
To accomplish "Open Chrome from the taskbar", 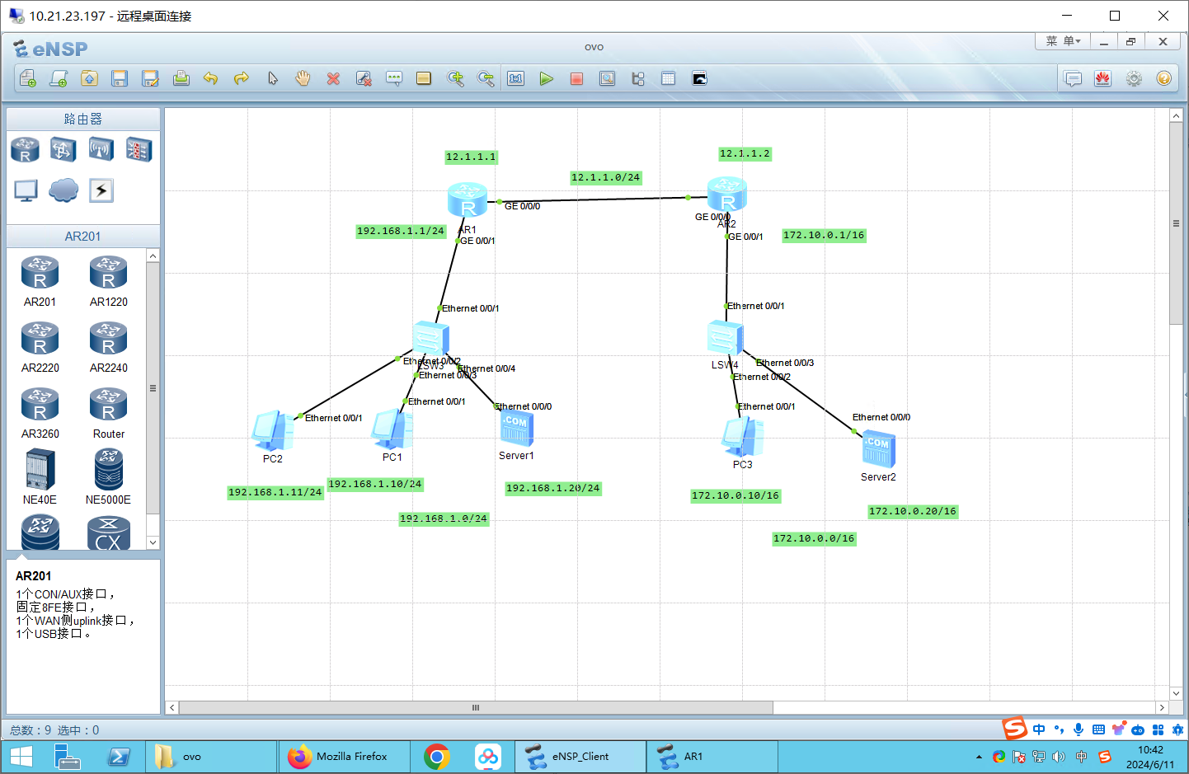I will 437,756.
